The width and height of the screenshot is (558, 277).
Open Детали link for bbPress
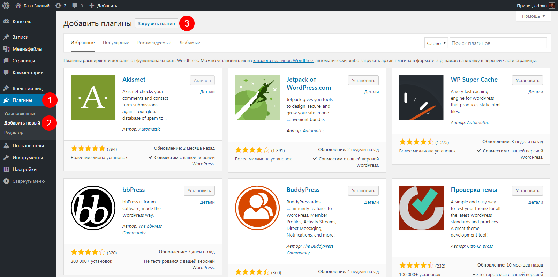point(207,202)
